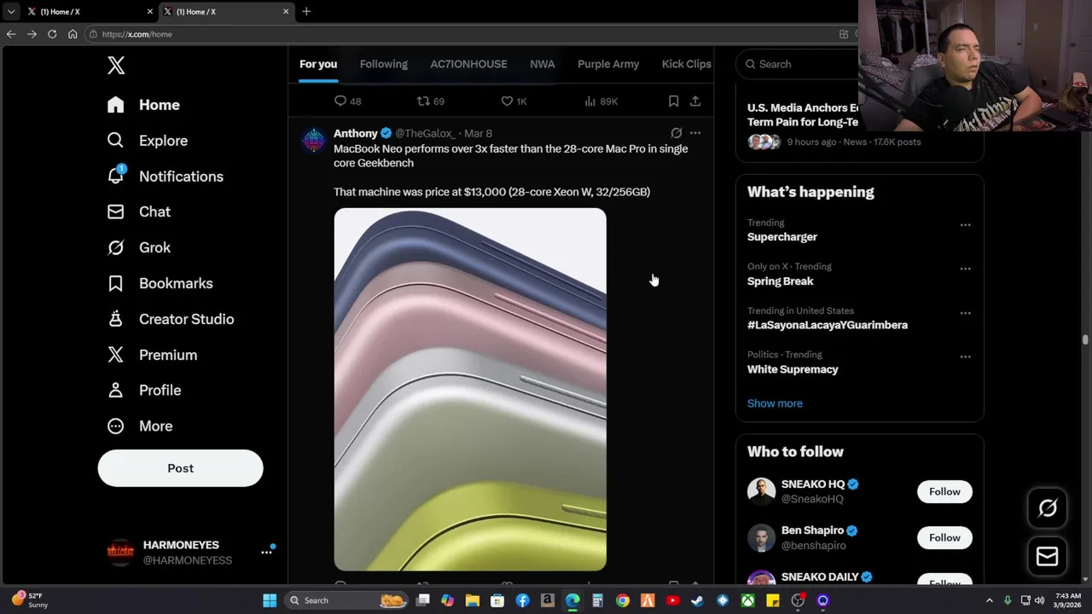Open Grok from the sidebar
1092x614 pixels.
coord(139,247)
